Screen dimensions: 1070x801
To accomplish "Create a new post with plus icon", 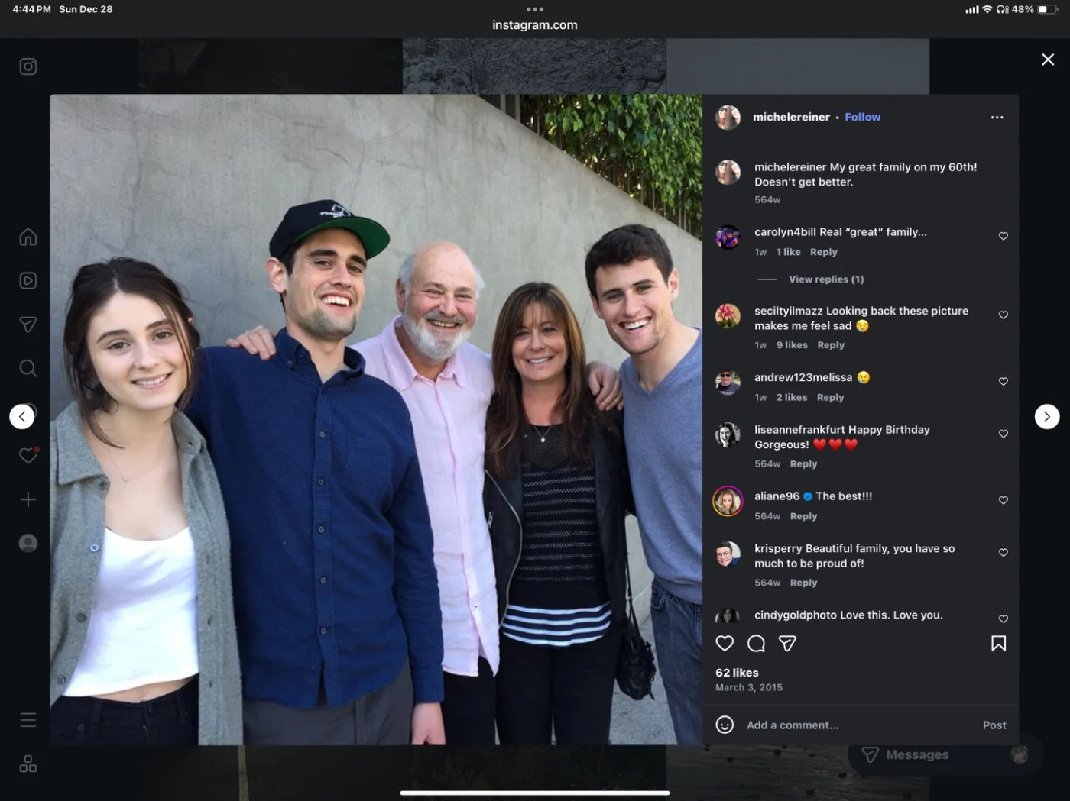I will pos(28,499).
